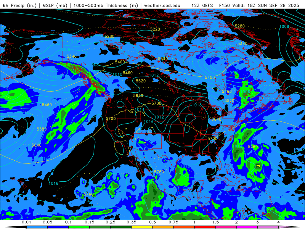Click the hot pink 1.5 legend swatch
The width and height of the screenshot is (305, 229).
click(x=226, y=227)
